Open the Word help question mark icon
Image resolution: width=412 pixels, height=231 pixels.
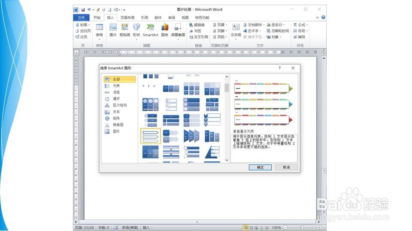(x=323, y=17)
